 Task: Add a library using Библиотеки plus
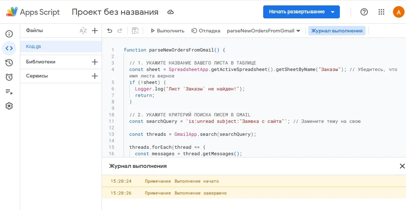95,62
